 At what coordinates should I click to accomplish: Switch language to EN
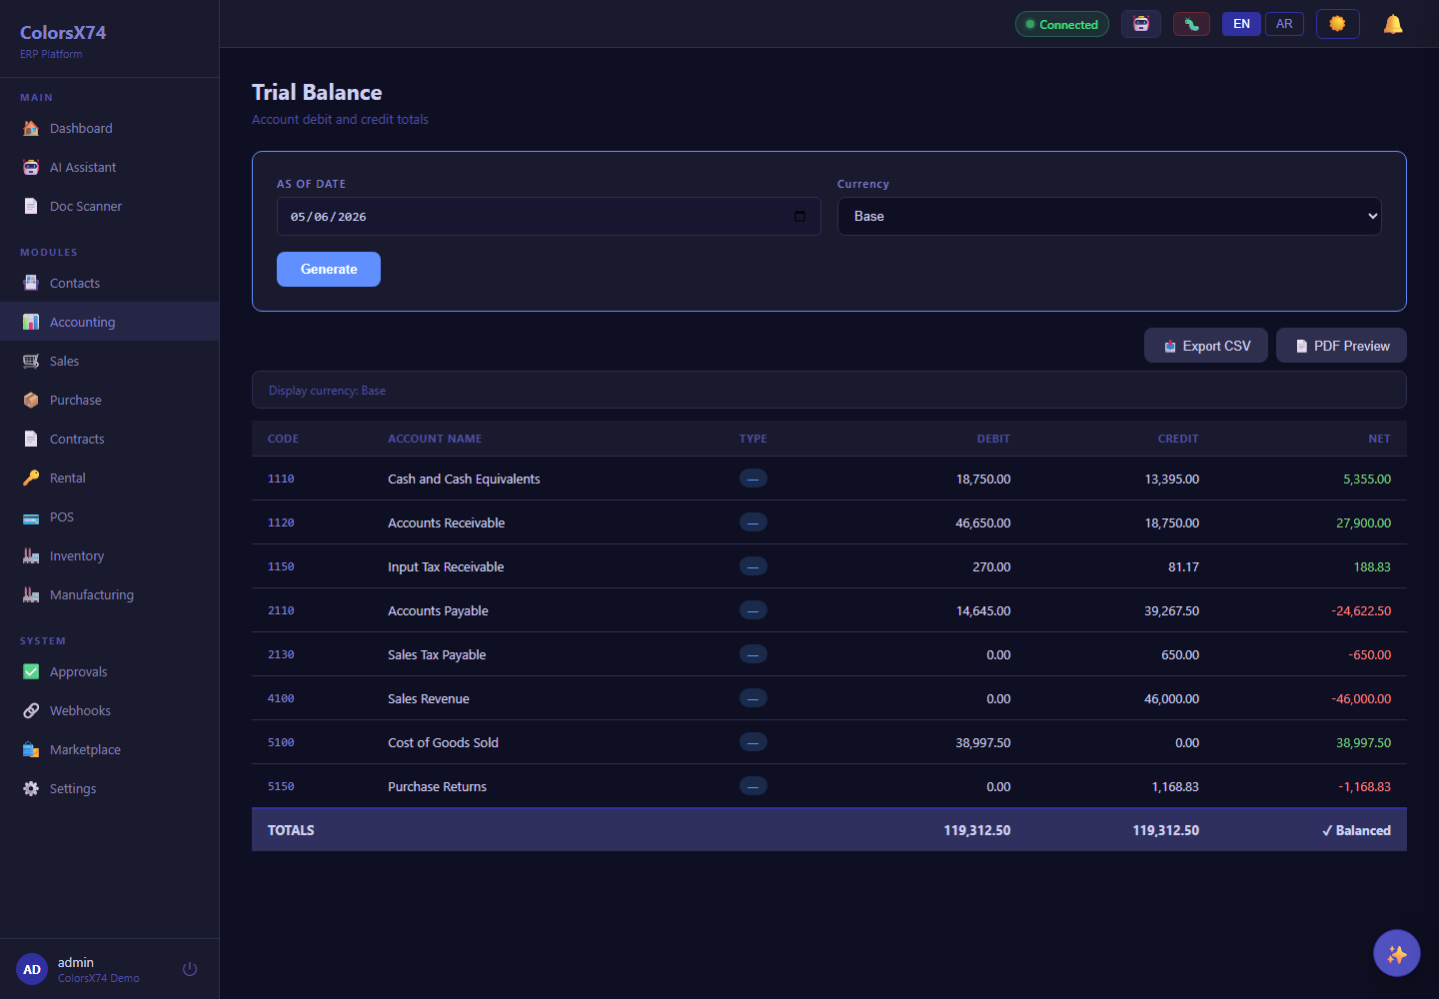(1241, 24)
